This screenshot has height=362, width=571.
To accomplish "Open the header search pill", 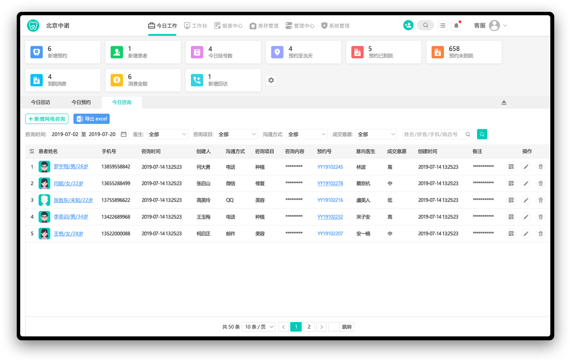I will (x=425, y=25).
